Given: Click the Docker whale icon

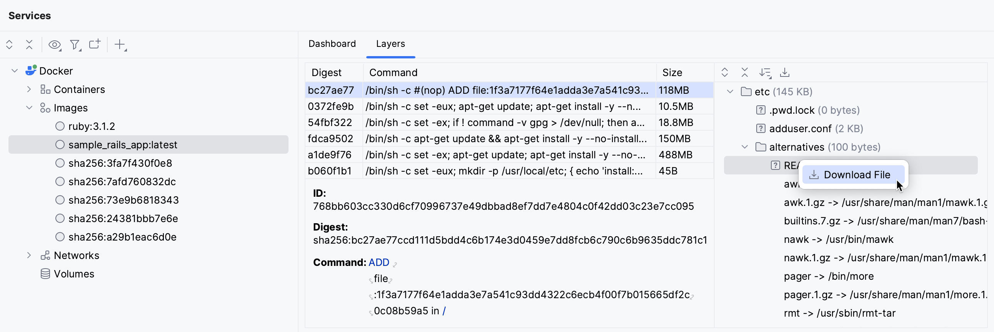Looking at the screenshot, I should (x=31, y=71).
